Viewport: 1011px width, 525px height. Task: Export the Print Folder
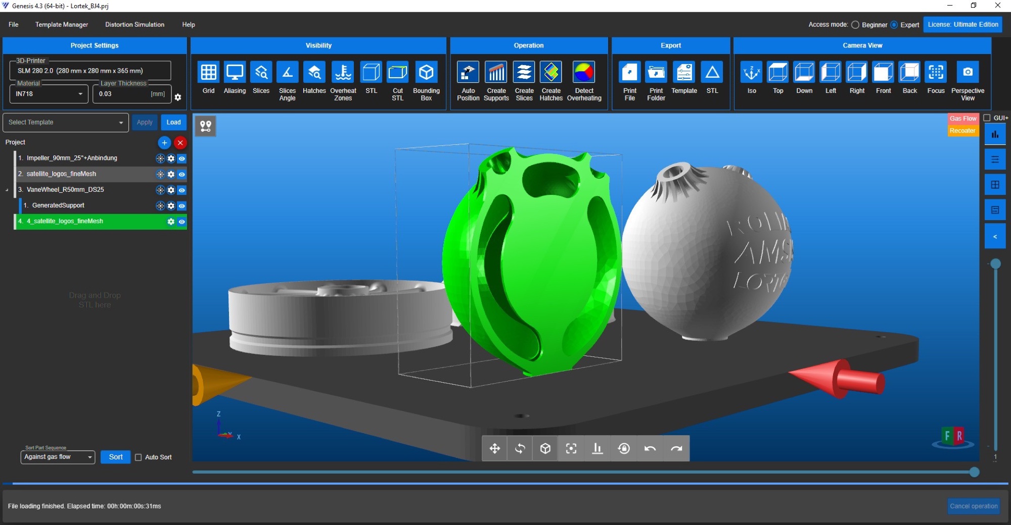click(x=656, y=72)
